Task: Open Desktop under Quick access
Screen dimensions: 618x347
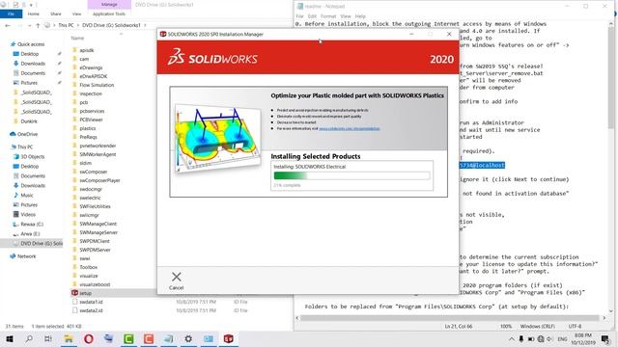Action: (x=30, y=54)
